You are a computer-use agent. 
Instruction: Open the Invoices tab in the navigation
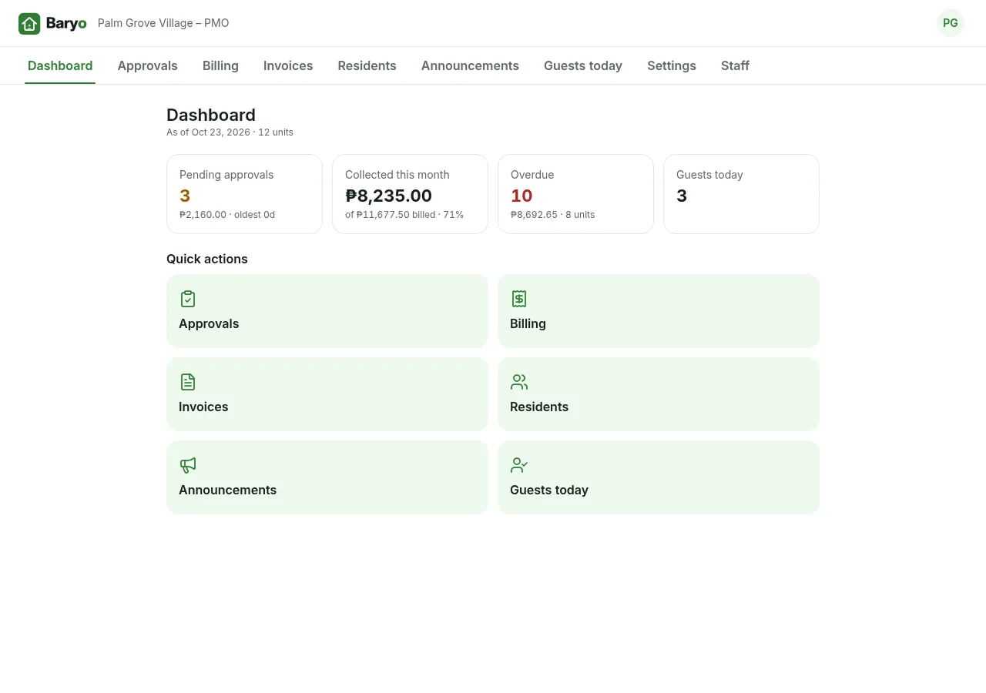(x=288, y=65)
